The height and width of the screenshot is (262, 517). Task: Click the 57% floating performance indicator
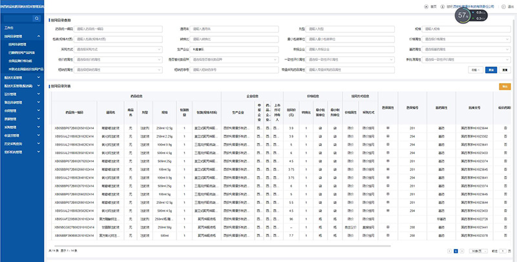click(x=463, y=15)
